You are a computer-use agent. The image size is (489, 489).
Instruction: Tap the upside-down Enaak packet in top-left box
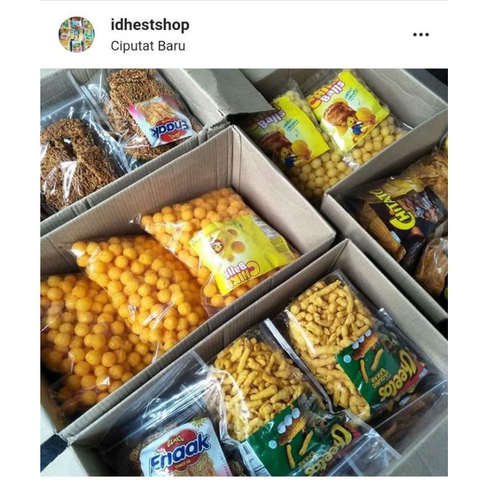159,120
